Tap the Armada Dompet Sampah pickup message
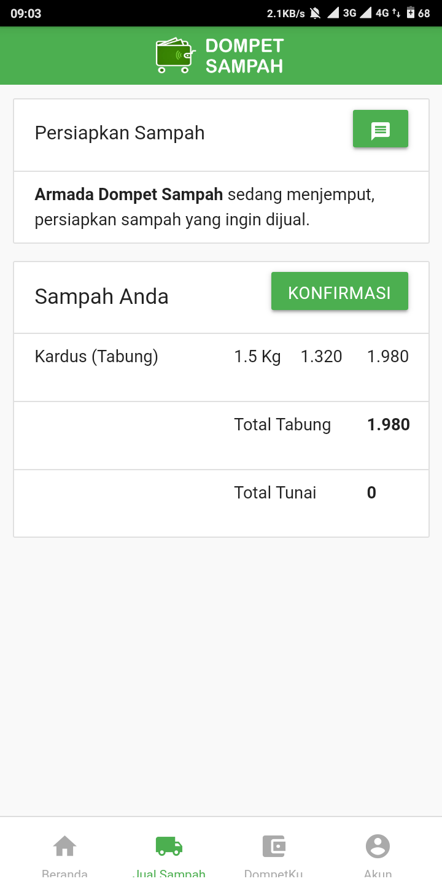442x884 pixels. coord(204,207)
